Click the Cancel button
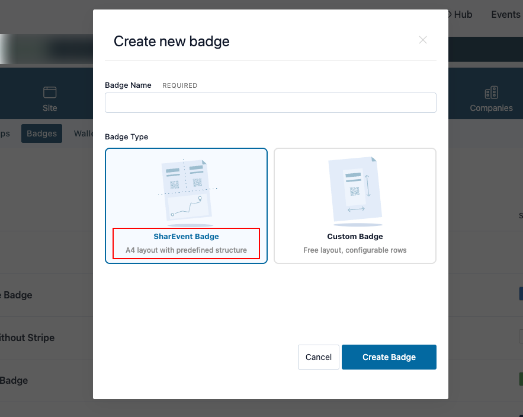523x417 pixels. [x=319, y=357]
